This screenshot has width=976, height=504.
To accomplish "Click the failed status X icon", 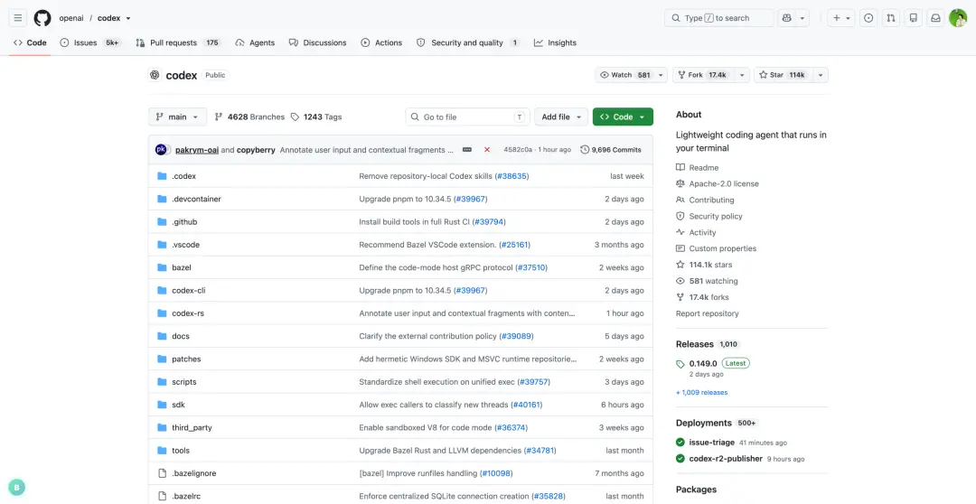I will [487, 149].
